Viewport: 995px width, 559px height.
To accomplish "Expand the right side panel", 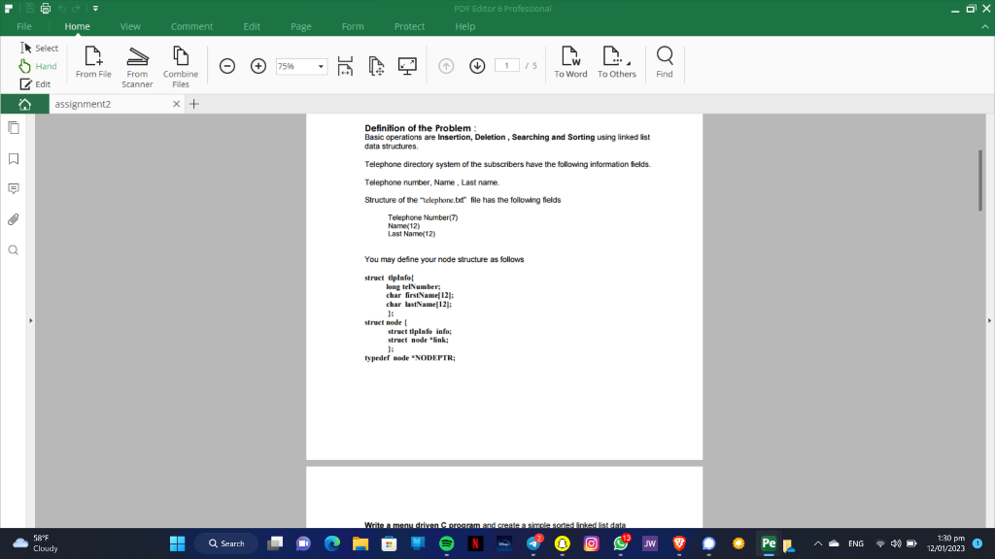I will point(989,320).
